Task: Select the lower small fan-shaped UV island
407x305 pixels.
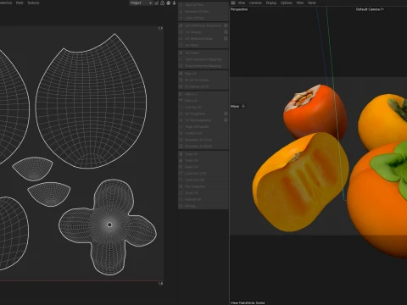Action: [x=49, y=194]
